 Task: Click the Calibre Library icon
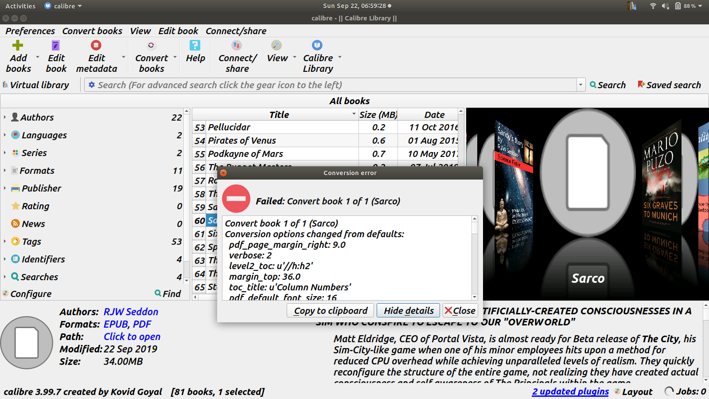coord(317,45)
